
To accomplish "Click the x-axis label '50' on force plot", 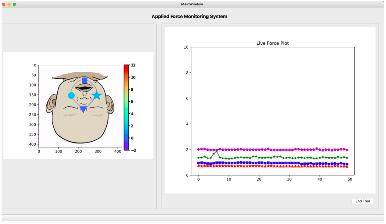I will point(350,179).
